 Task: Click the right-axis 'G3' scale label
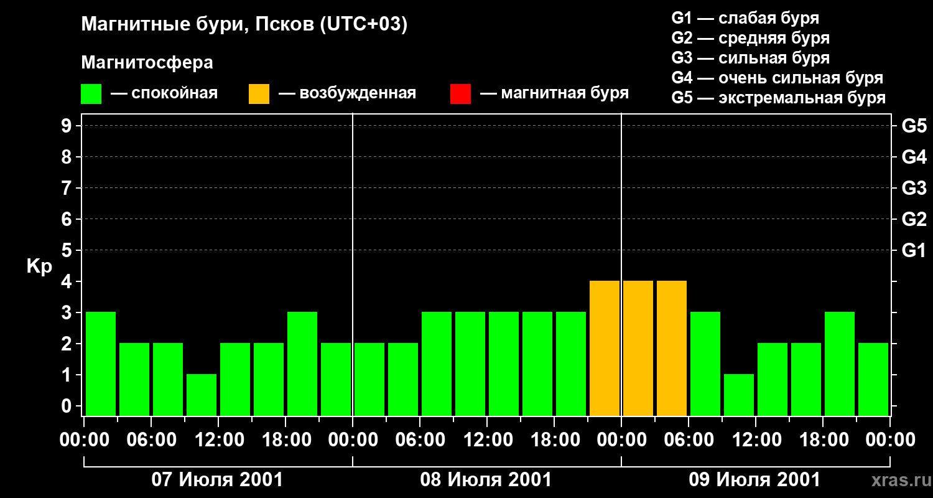tap(914, 188)
